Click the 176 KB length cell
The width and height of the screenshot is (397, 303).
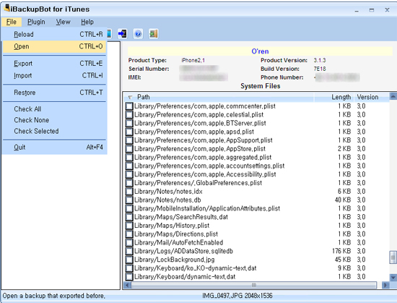(341, 251)
